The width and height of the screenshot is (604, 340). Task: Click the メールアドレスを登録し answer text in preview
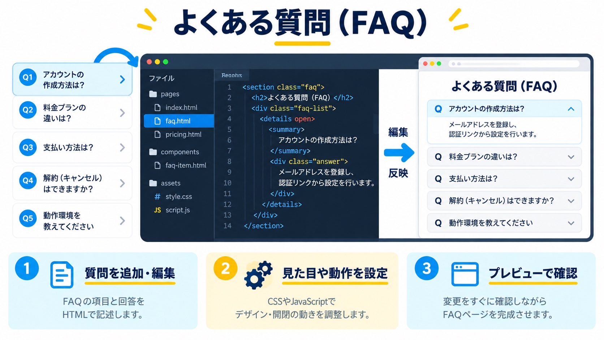click(483, 125)
